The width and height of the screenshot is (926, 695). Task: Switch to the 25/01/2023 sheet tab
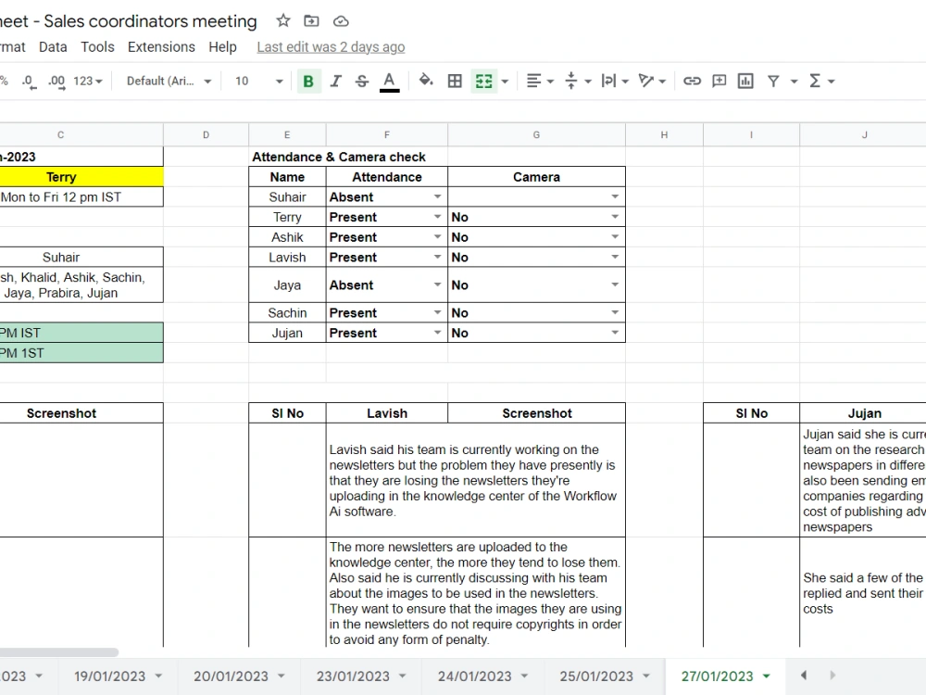(596, 676)
